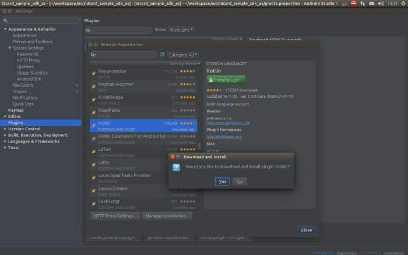Collapse Appearance & Behavior tree node
This screenshot has height=255, width=408.
coord(5,29)
